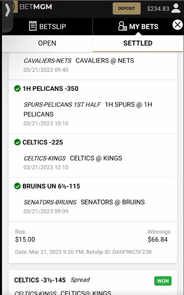This screenshot has width=184, height=295.
Task: Switch to the Betslip tab
Action: click(47, 26)
